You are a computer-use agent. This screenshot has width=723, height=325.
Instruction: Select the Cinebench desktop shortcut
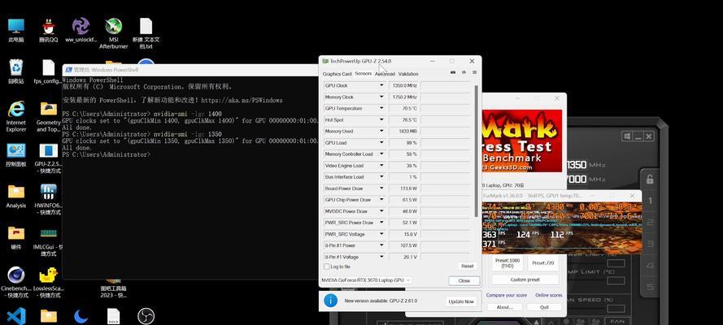16,283
